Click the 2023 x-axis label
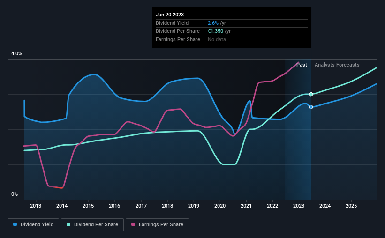This screenshot has height=238, width=385. click(299, 206)
